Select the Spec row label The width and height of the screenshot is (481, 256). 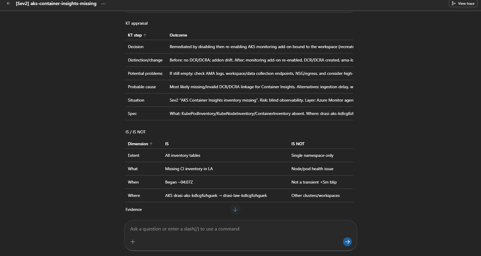[132, 113]
